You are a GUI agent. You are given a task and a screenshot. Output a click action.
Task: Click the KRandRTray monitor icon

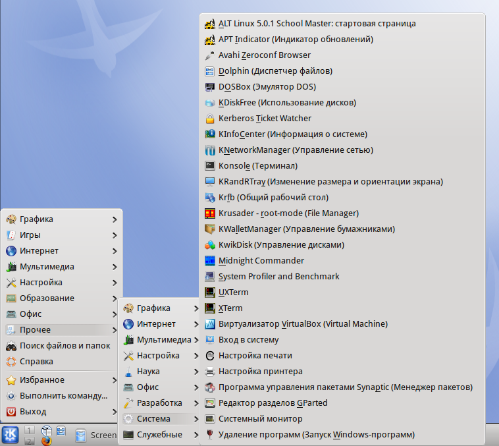(210, 182)
